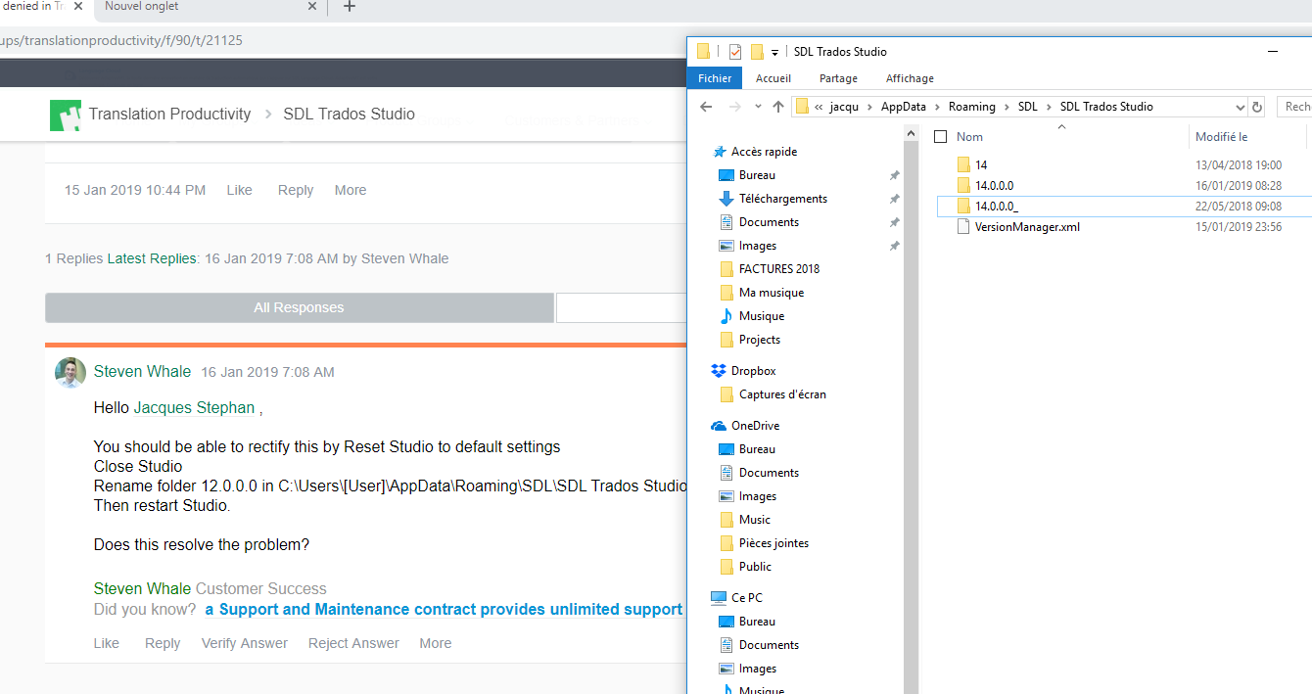Open the More menu under Steven's reply
1312x694 pixels.
[436, 643]
